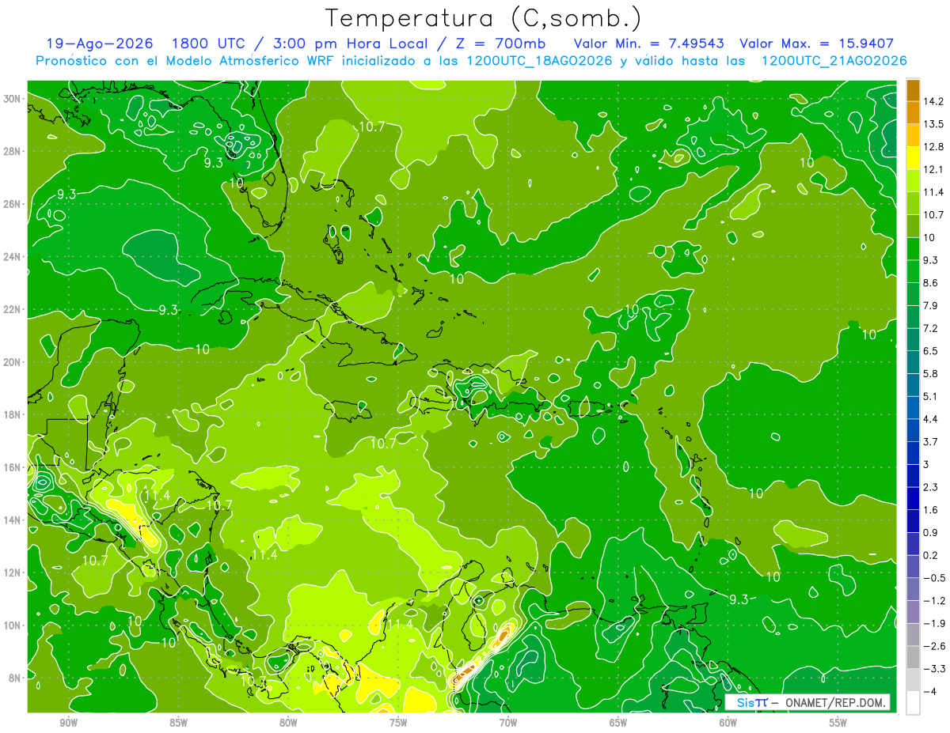Click the '3.7' label on the color scale
The height and width of the screenshot is (733, 950).
[x=932, y=441]
